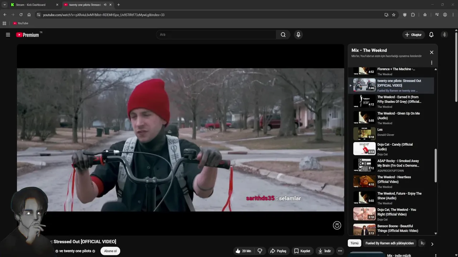Screen dimensions: 458x257
Task: Dislike the video with thumbs down
Action: tap(260, 251)
